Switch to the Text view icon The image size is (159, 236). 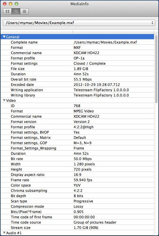(x=24, y=11)
